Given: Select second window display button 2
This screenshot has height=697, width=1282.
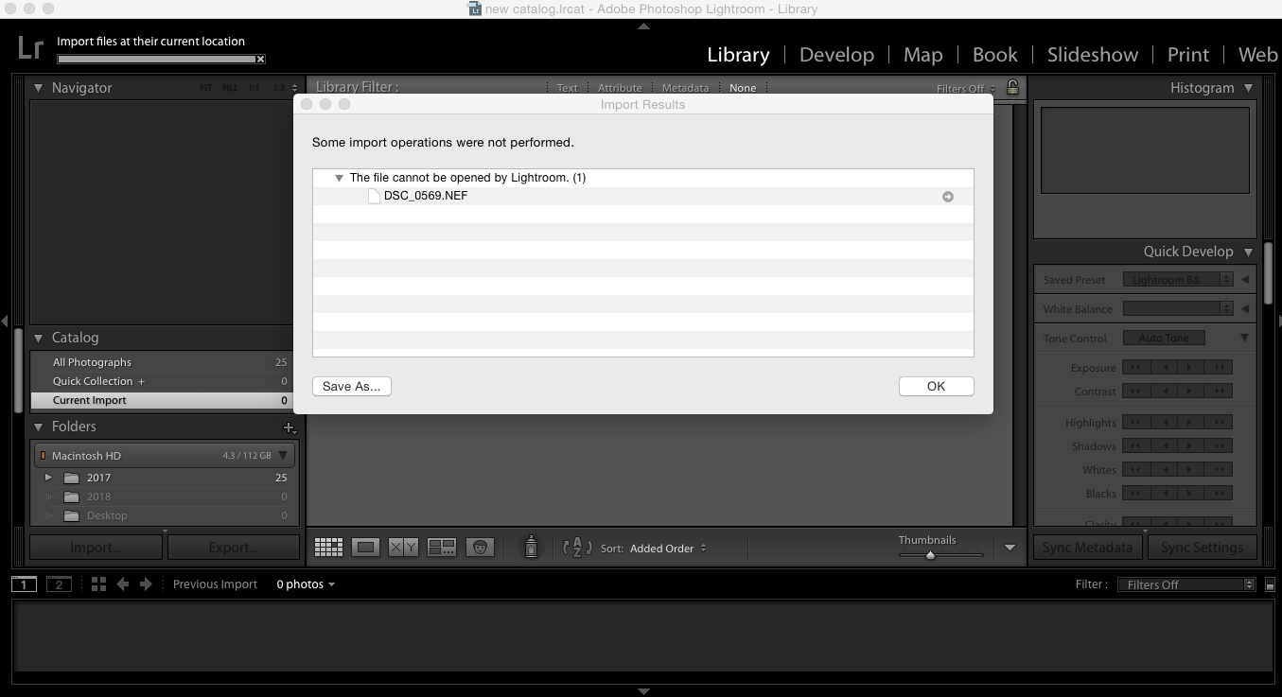Looking at the screenshot, I should 59,584.
